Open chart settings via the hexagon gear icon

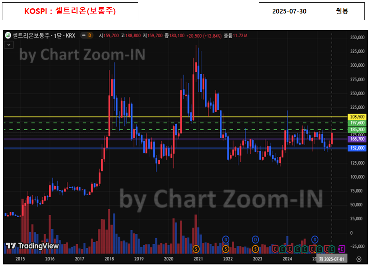click(358, 259)
